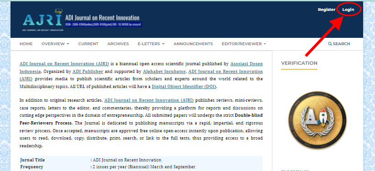375x171 pixels.
Task: Select the Frequency table row label
Action: (x=32, y=167)
